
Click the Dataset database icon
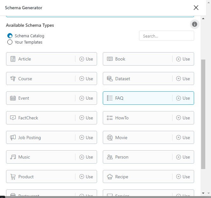(x=110, y=79)
